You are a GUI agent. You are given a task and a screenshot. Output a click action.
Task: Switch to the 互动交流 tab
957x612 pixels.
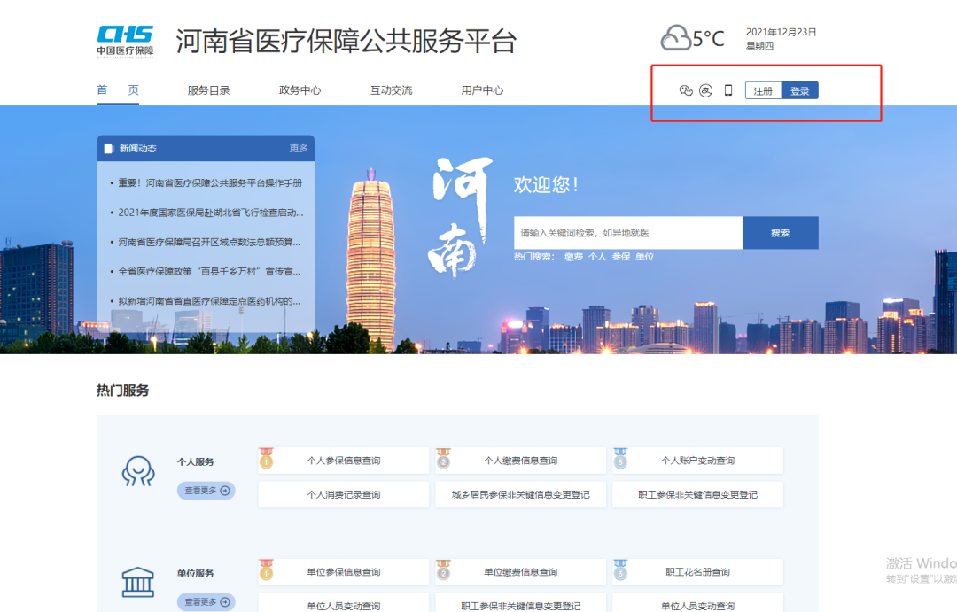[390, 89]
